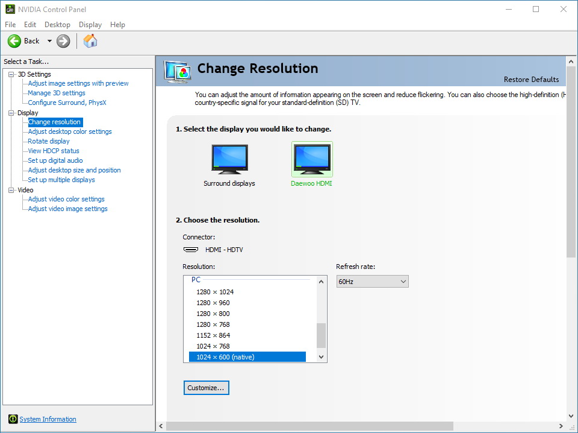Image resolution: width=578 pixels, height=433 pixels.
Task: Click Restore Defaults
Action: [x=531, y=80]
